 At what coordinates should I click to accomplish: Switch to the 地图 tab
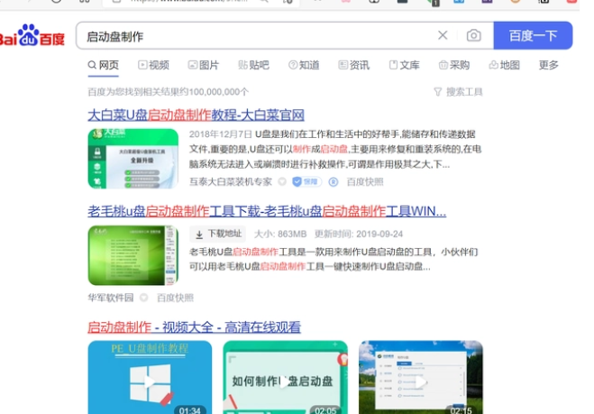tap(504, 65)
